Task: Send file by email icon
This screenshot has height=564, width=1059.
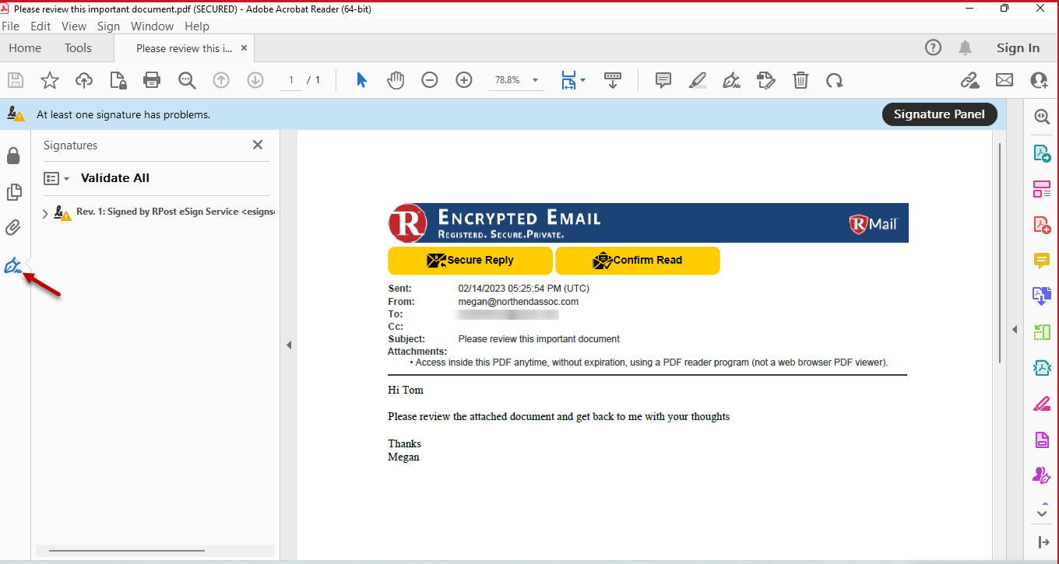Action: [1004, 80]
